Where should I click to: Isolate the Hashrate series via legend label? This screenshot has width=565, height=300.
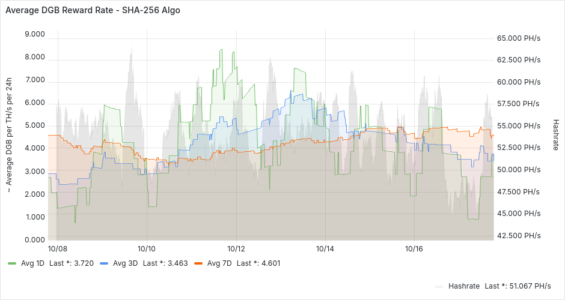464,286
